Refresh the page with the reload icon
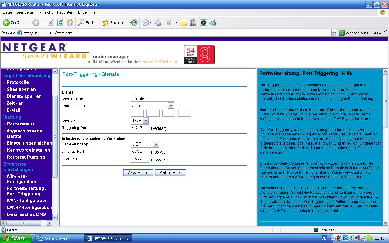The image size is (389, 243). pos(60,23)
